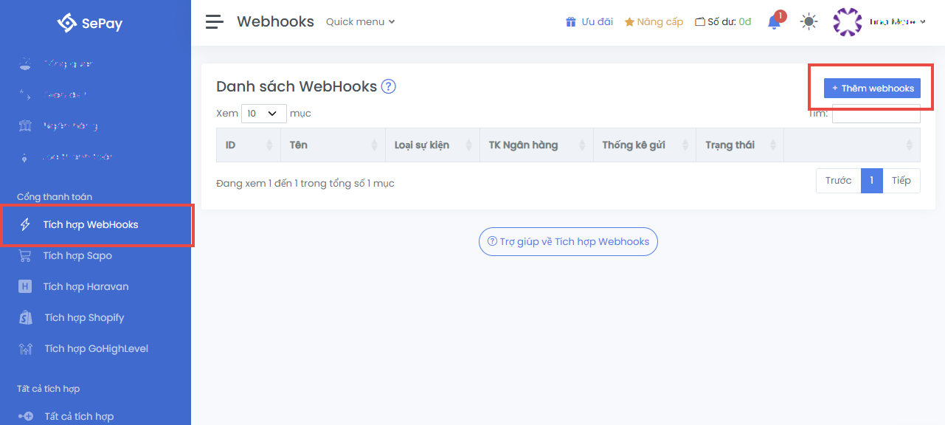The width and height of the screenshot is (945, 425).
Task: Click the notification bell icon
Action: point(774,22)
